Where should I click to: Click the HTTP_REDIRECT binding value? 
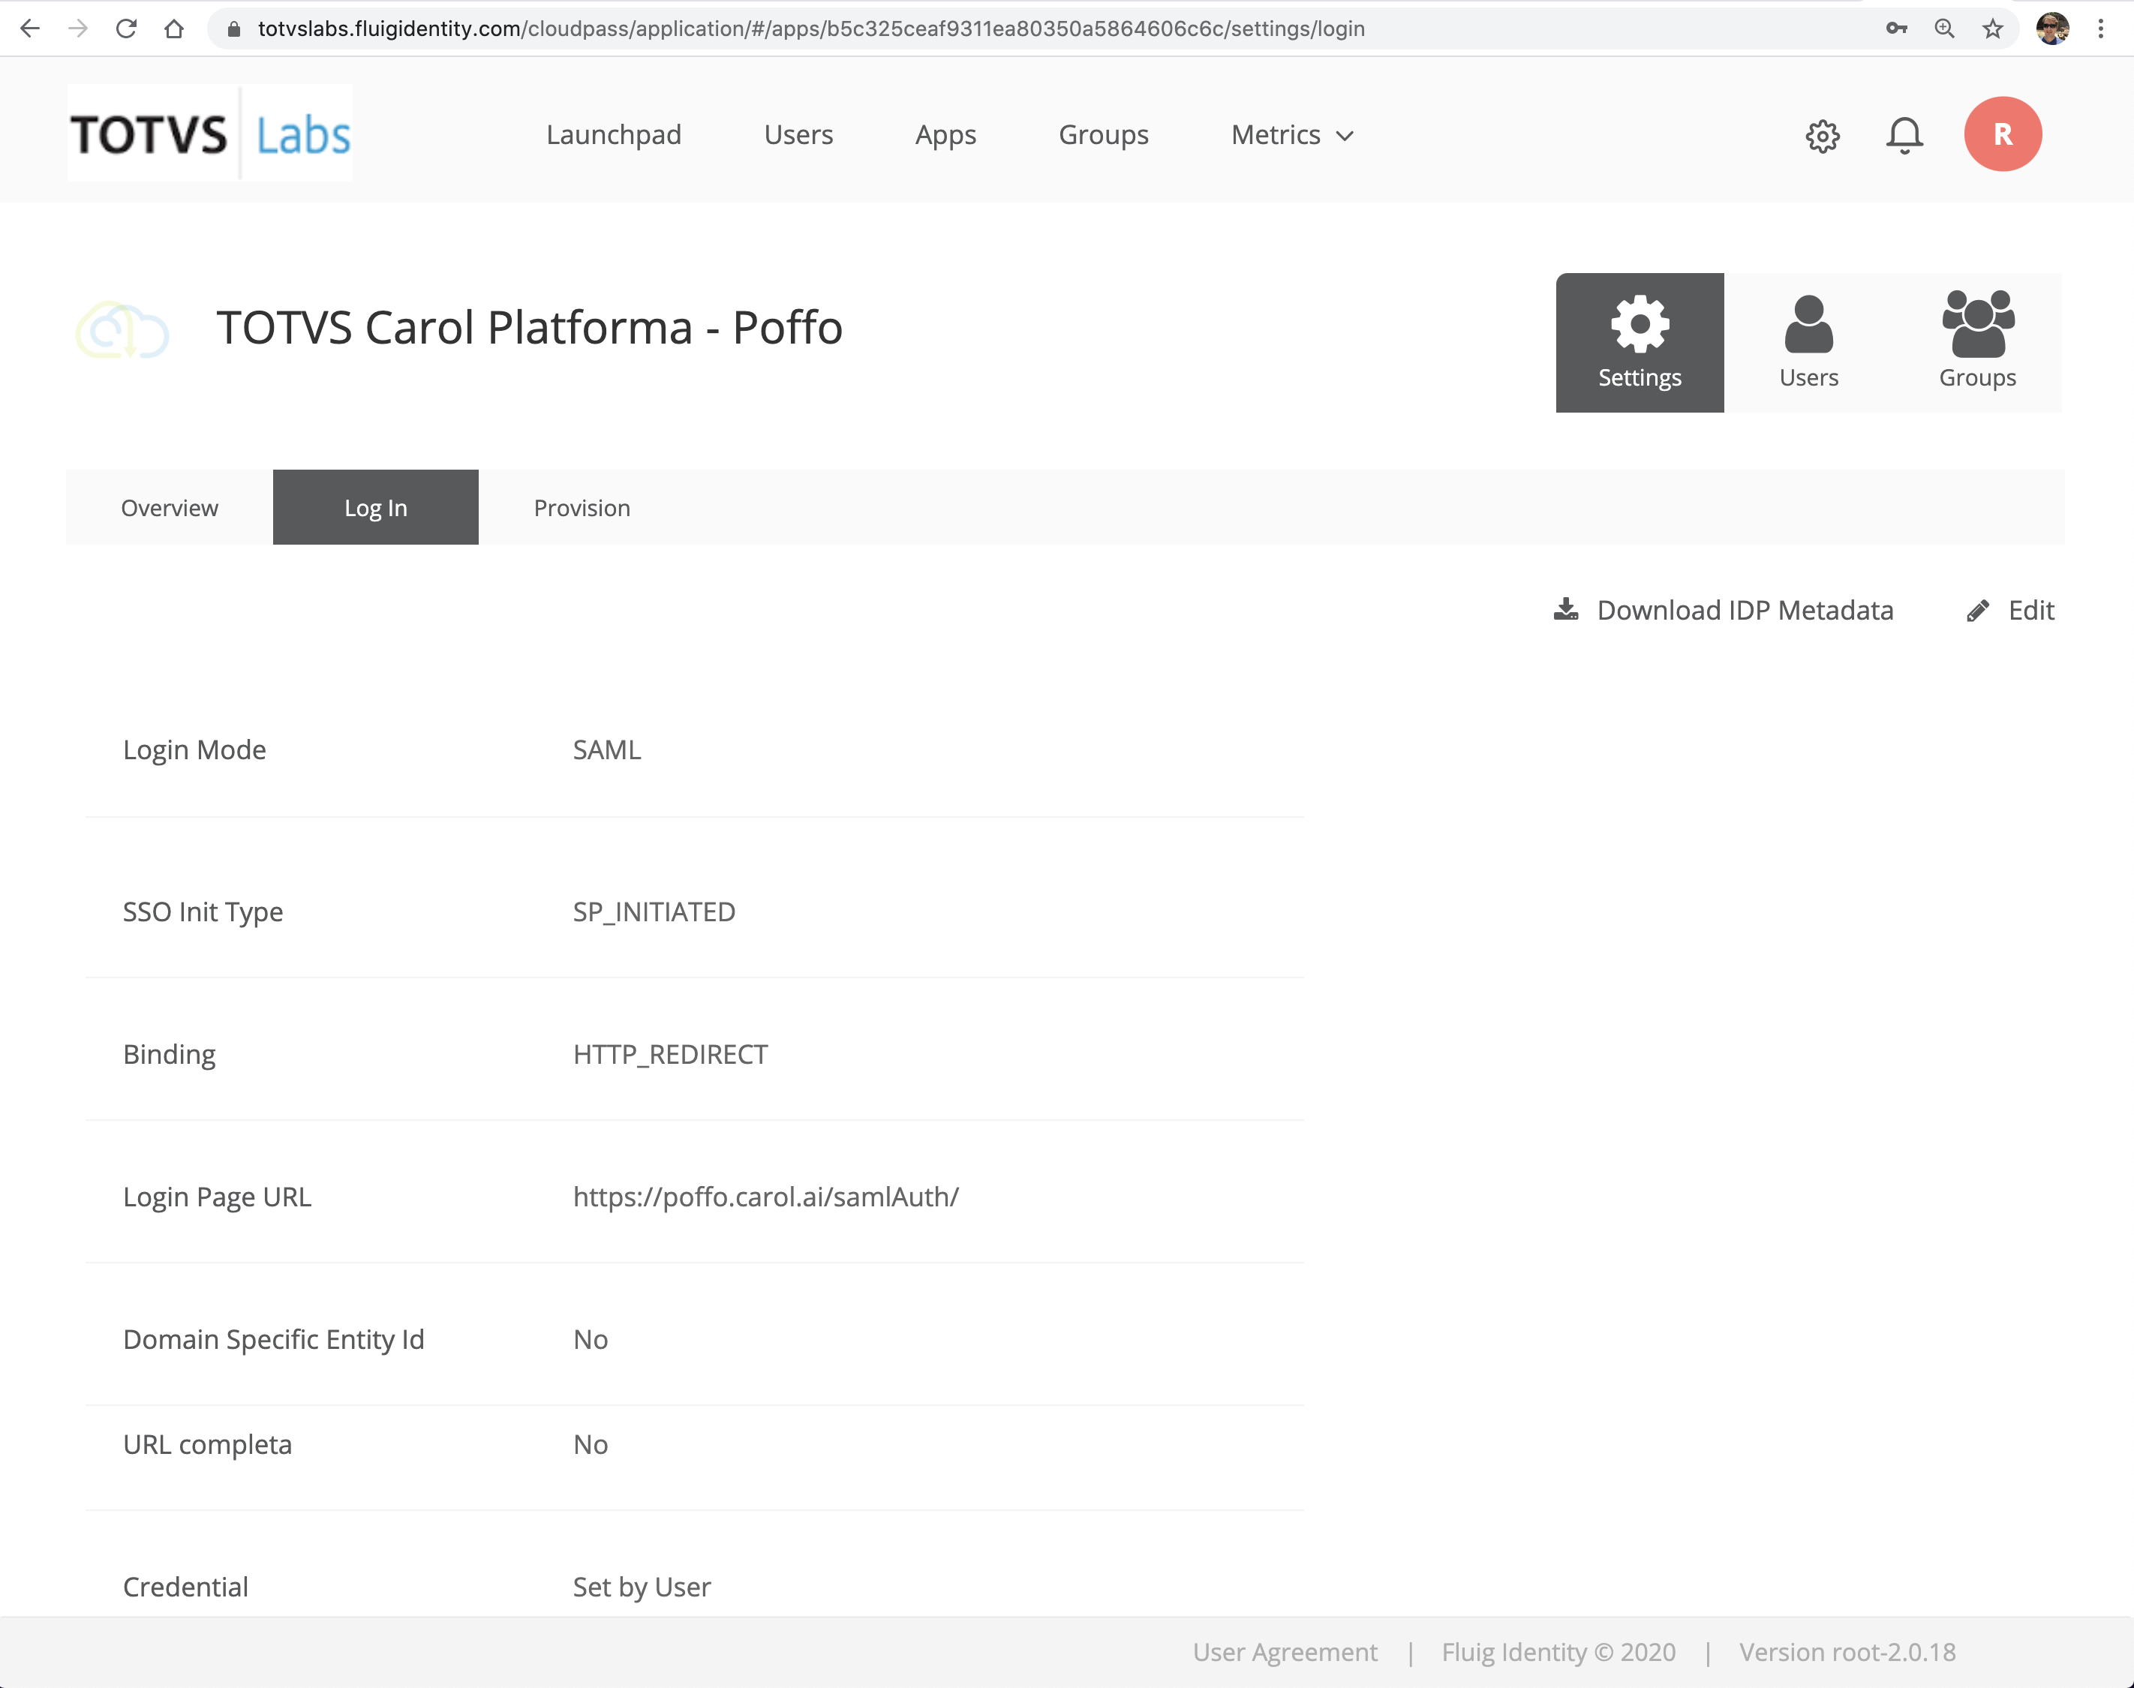coord(670,1053)
